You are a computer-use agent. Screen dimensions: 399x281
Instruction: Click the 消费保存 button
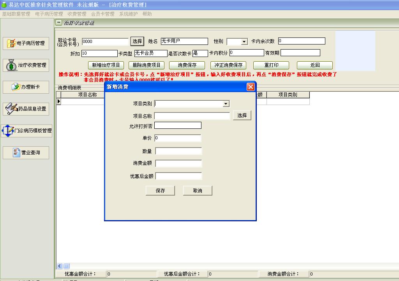(187, 65)
